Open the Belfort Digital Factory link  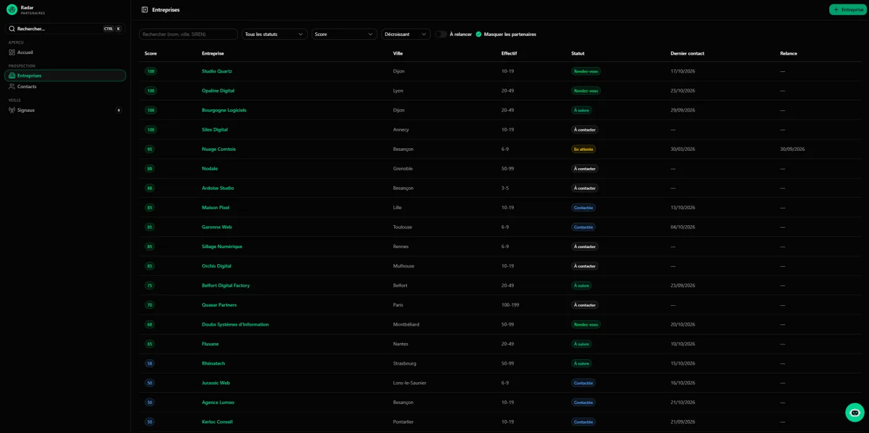tap(226, 285)
